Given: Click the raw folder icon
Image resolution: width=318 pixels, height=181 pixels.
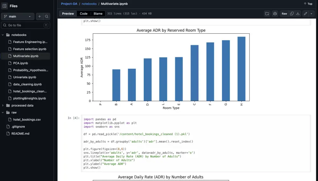Looking at the screenshot, I should coord(8,112).
